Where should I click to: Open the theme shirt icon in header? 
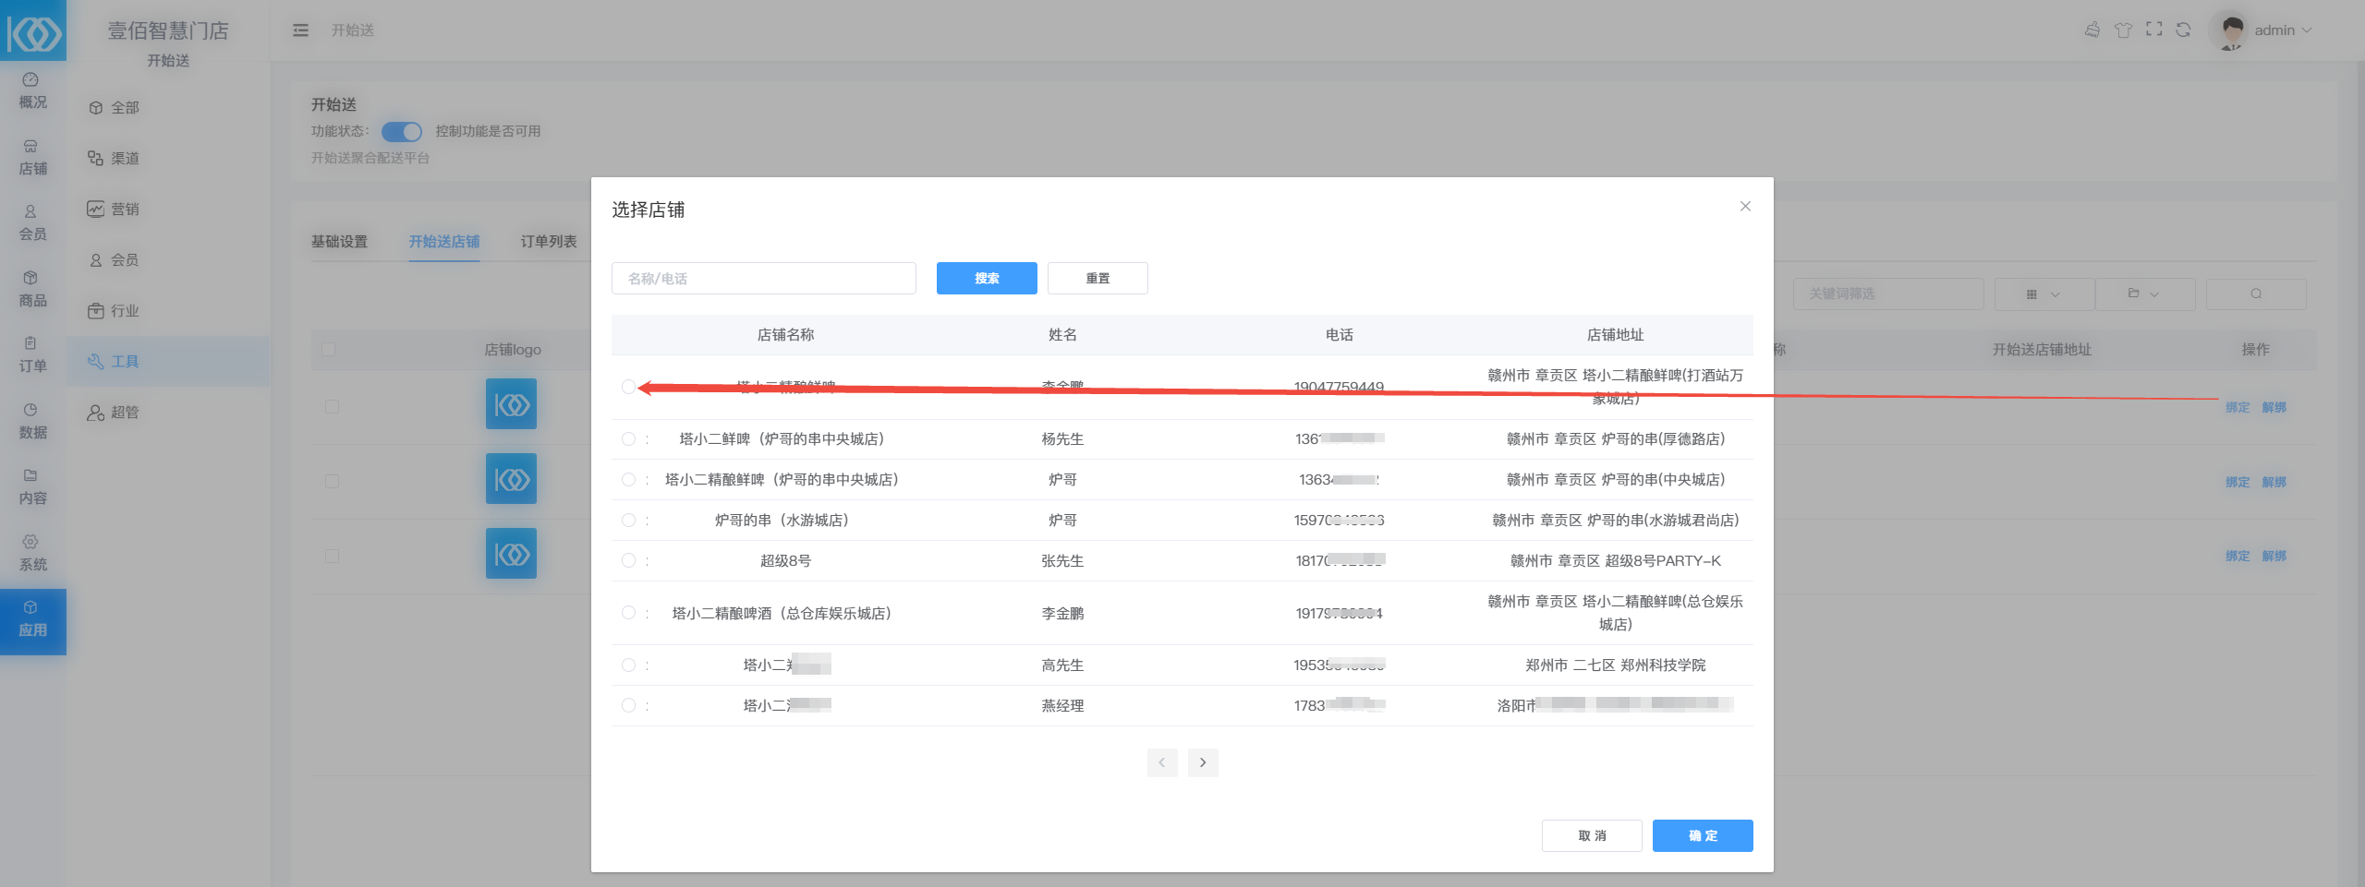tap(2123, 30)
